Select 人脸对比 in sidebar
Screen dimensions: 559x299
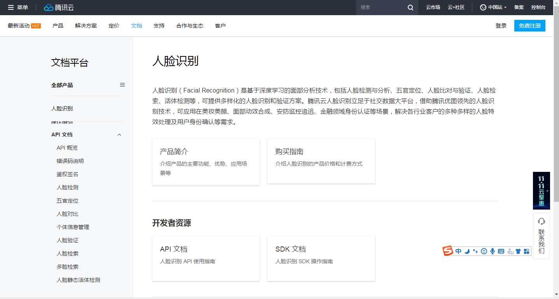(67, 214)
